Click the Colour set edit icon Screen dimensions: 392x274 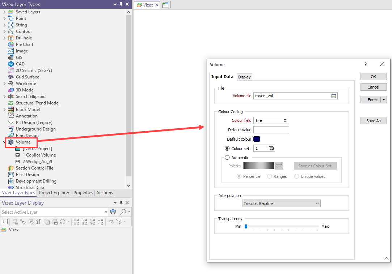271,149
